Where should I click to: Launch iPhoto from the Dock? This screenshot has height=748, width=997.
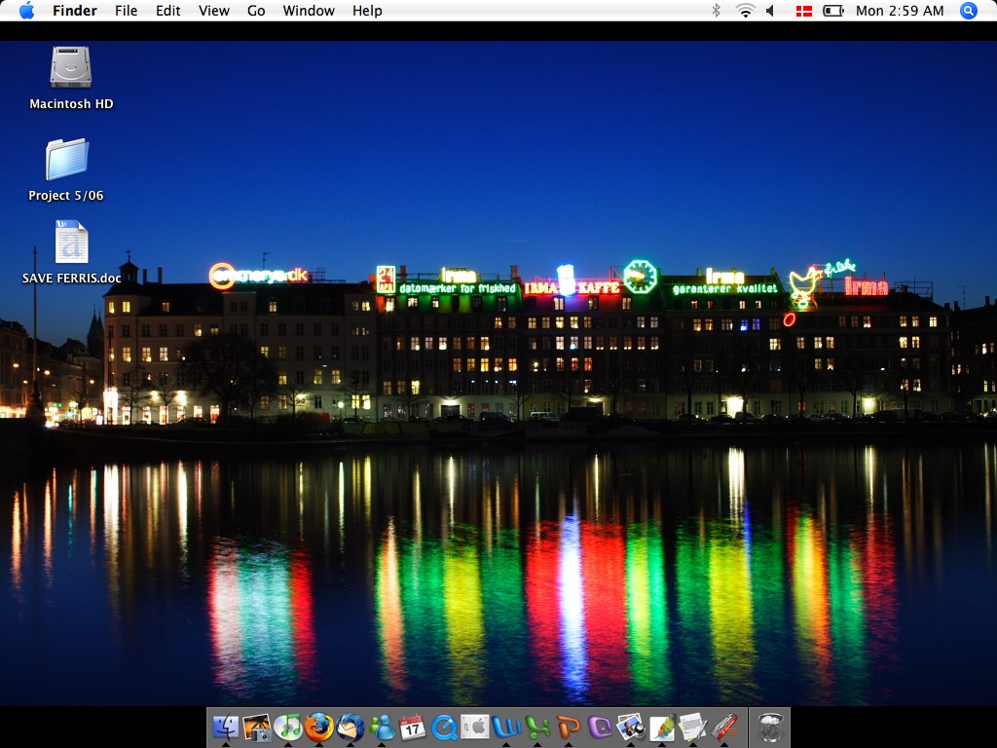point(257,727)
